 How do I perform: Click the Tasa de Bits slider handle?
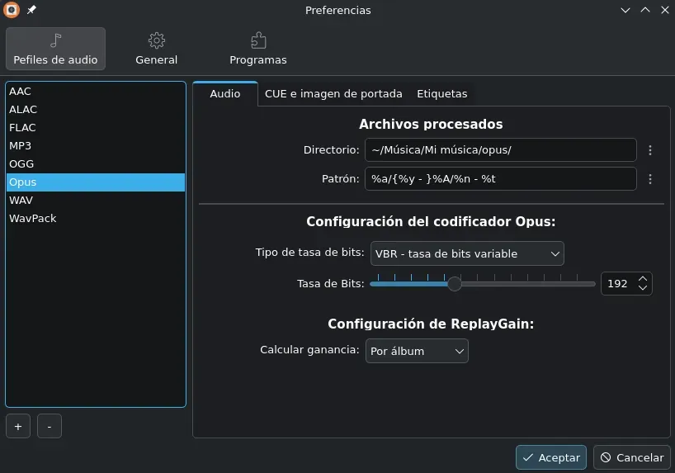(x=454, y=284)
